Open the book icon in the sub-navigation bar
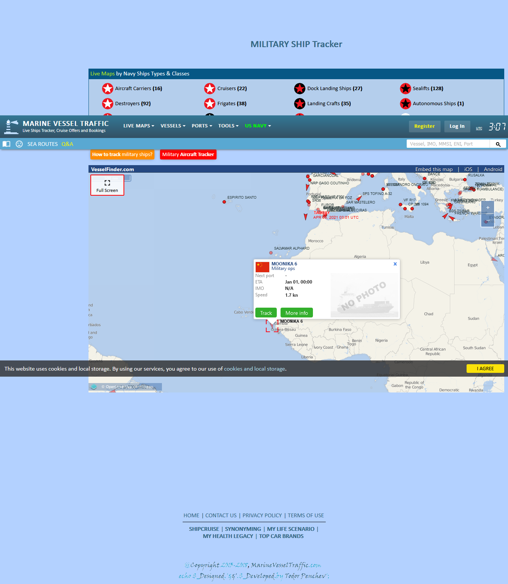This screenshot has height=584, width=508. click(x=6, y=144)
